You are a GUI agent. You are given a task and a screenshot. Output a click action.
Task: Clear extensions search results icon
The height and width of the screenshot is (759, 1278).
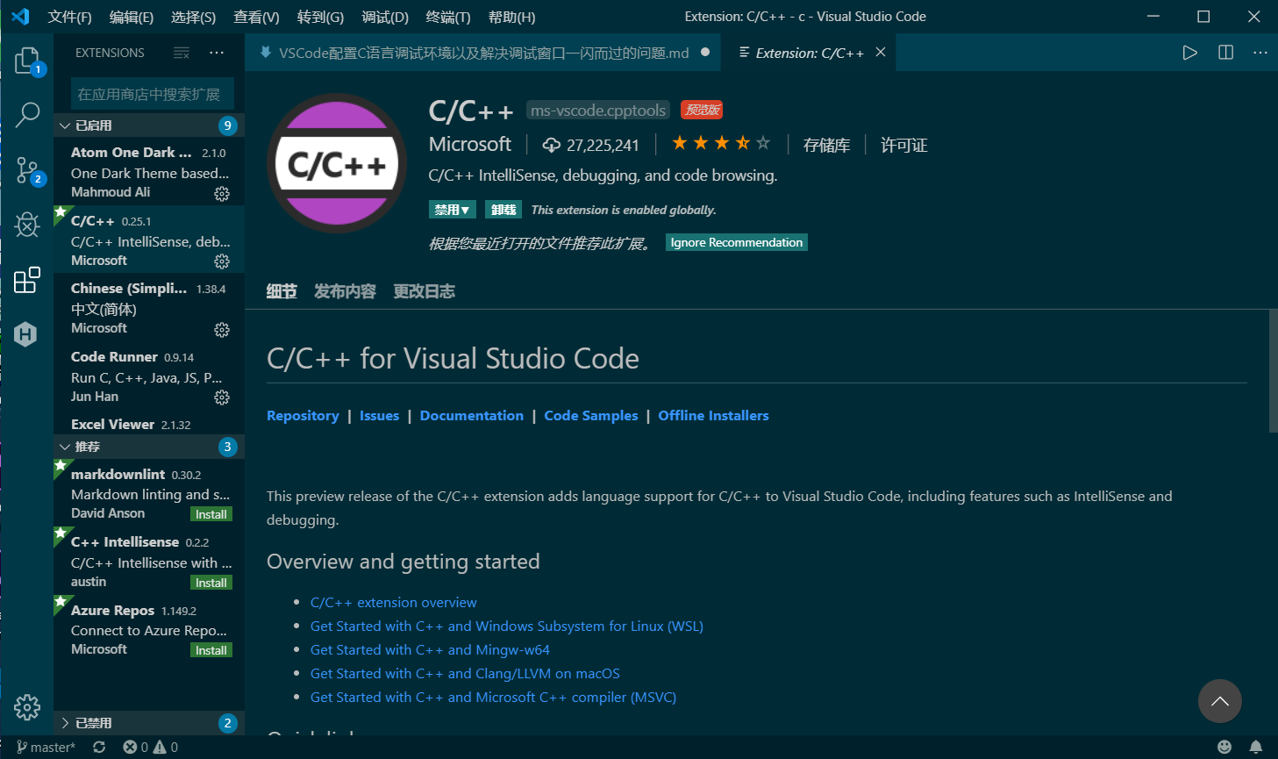[x=182, y=53]
